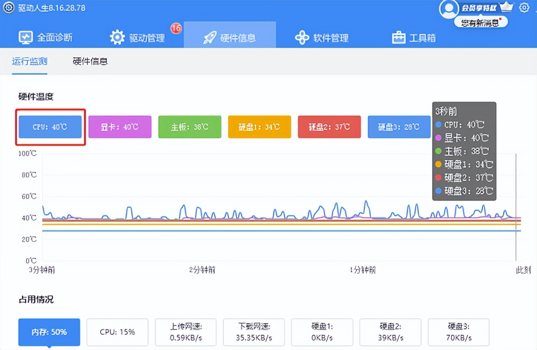This screenshot has width=537, height=350.
Task: Toggle the CPU temperature display
Action: coord(50,127)
